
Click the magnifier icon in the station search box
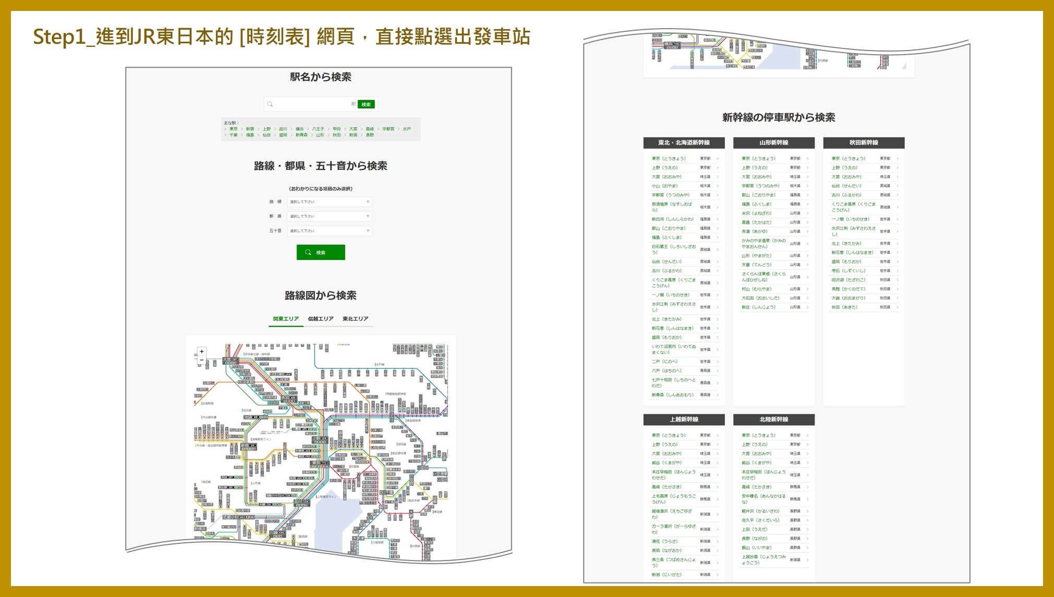(270, 104)
